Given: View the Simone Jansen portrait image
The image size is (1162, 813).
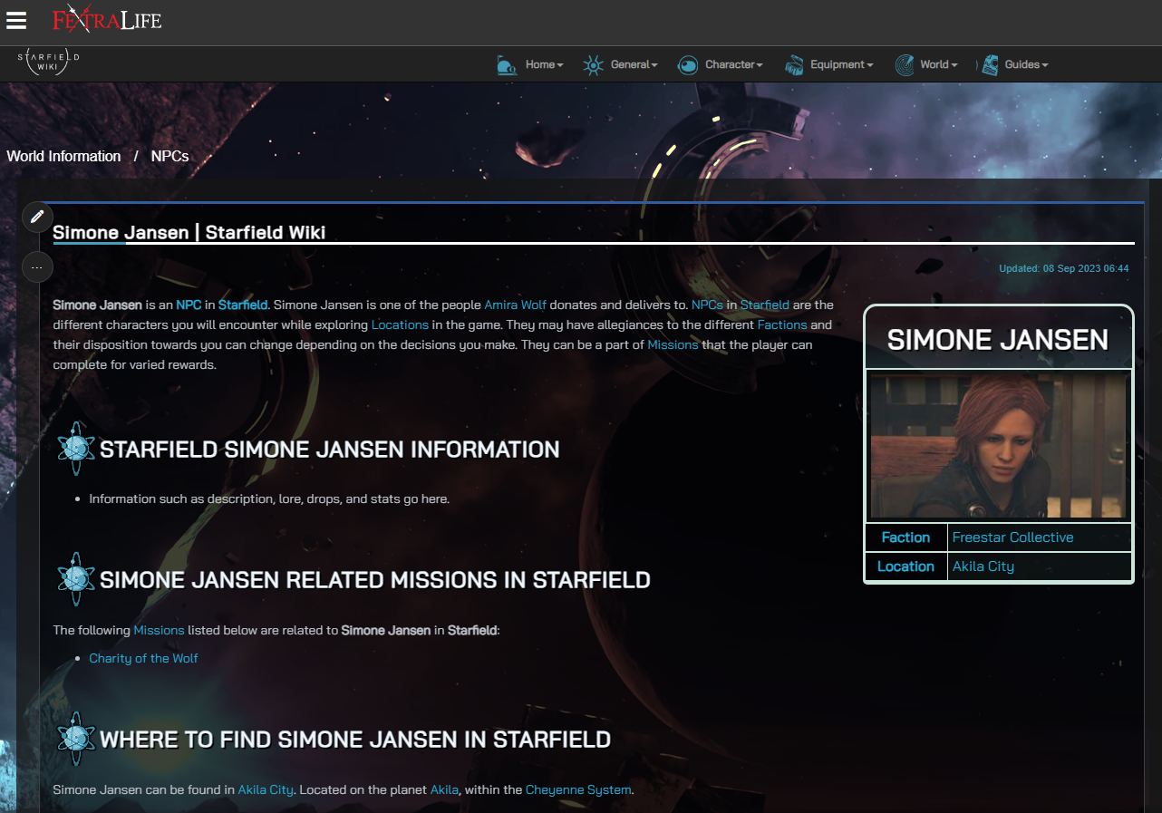Looking at the screenshot, I should tap(999, 446).
